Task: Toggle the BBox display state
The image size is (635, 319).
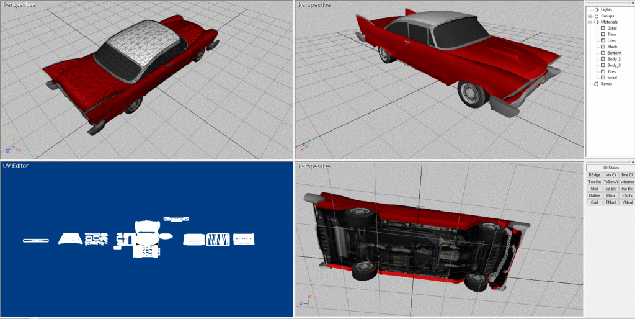Action: point(611,195)
